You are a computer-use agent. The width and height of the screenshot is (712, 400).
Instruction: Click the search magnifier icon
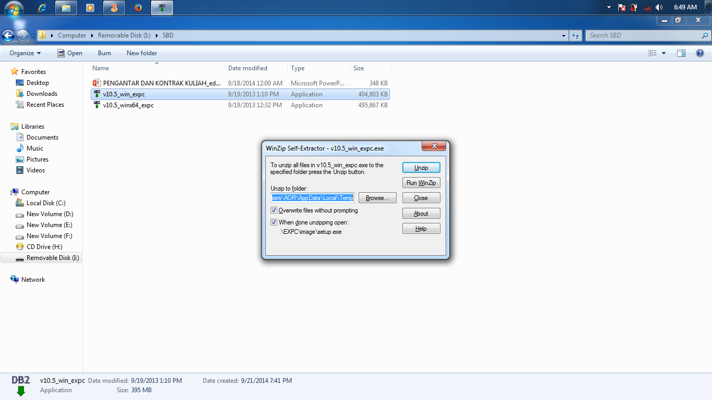click(x=705, y=35)
